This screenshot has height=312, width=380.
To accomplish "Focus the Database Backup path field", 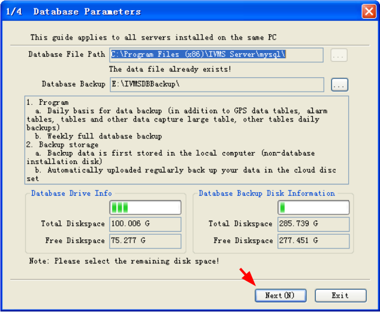I will (216, 84).
